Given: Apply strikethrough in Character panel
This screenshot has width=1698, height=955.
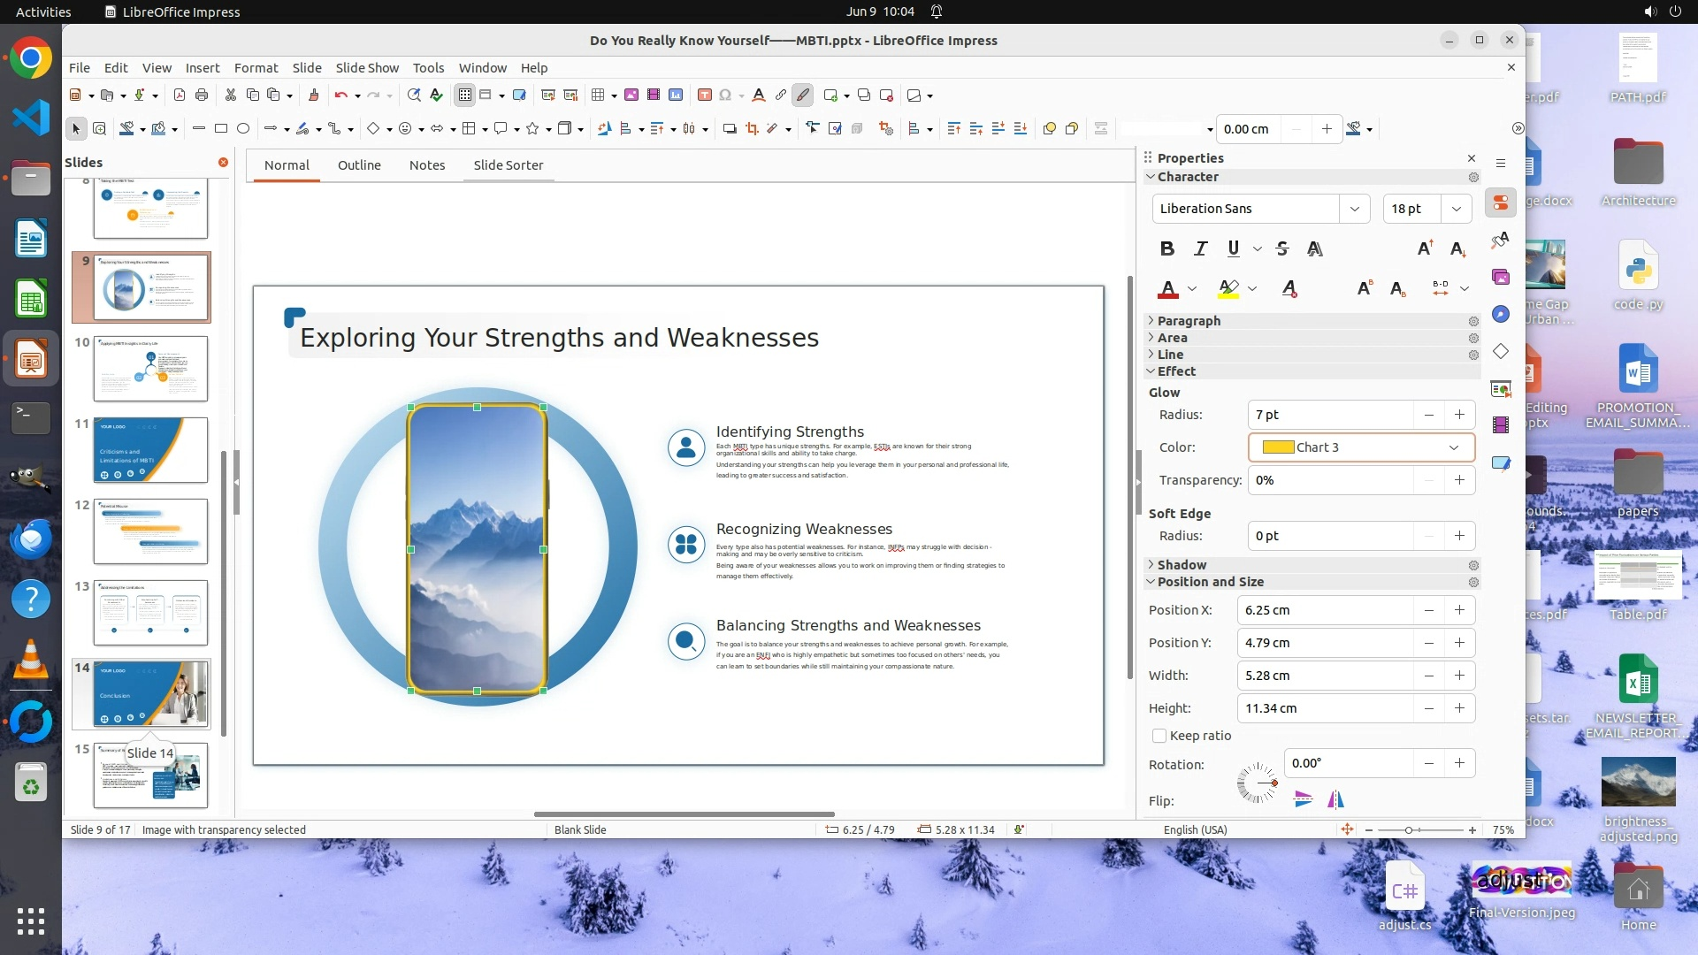Looking at the screenshot, I should click(1282, 248).
